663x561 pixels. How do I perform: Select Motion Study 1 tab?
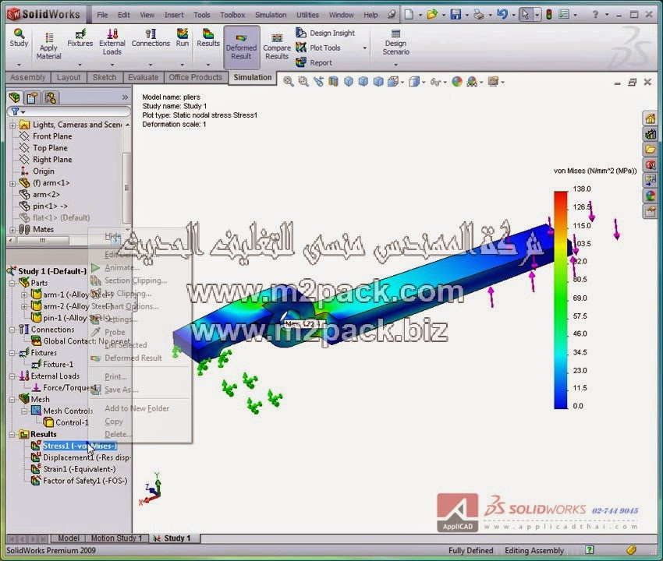116,538
